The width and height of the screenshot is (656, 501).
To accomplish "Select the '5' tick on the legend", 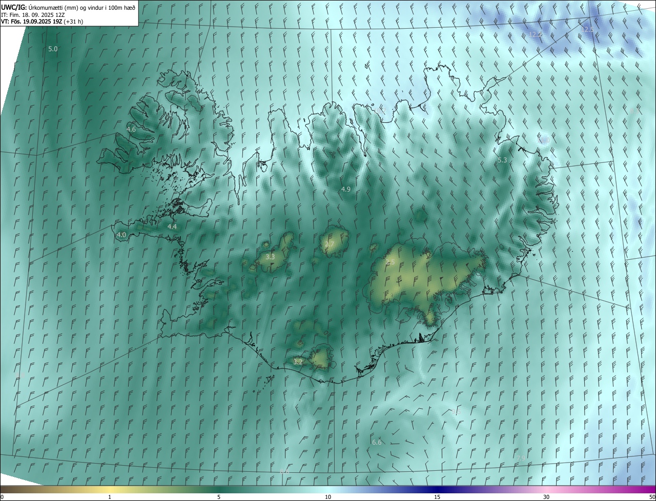I will [x=219, y=497].
